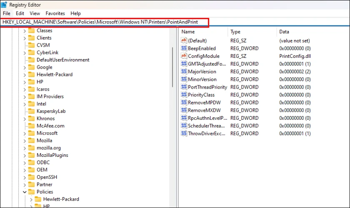Screen dimensions: 350x208
Task: Select the Classes folder icon
Action: tap(32, 30)
